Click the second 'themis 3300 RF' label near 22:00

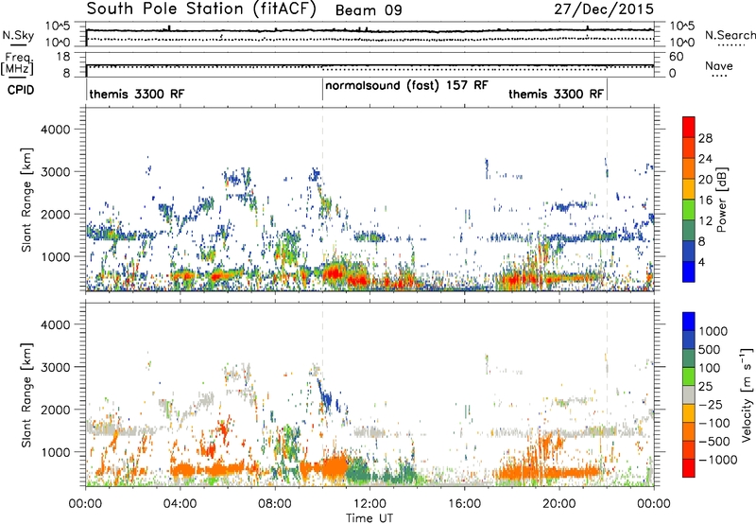click(x=556, y=94)
